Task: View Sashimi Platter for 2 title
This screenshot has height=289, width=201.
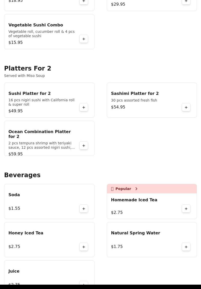Action: pyautogui.click(x=135, y=94)
